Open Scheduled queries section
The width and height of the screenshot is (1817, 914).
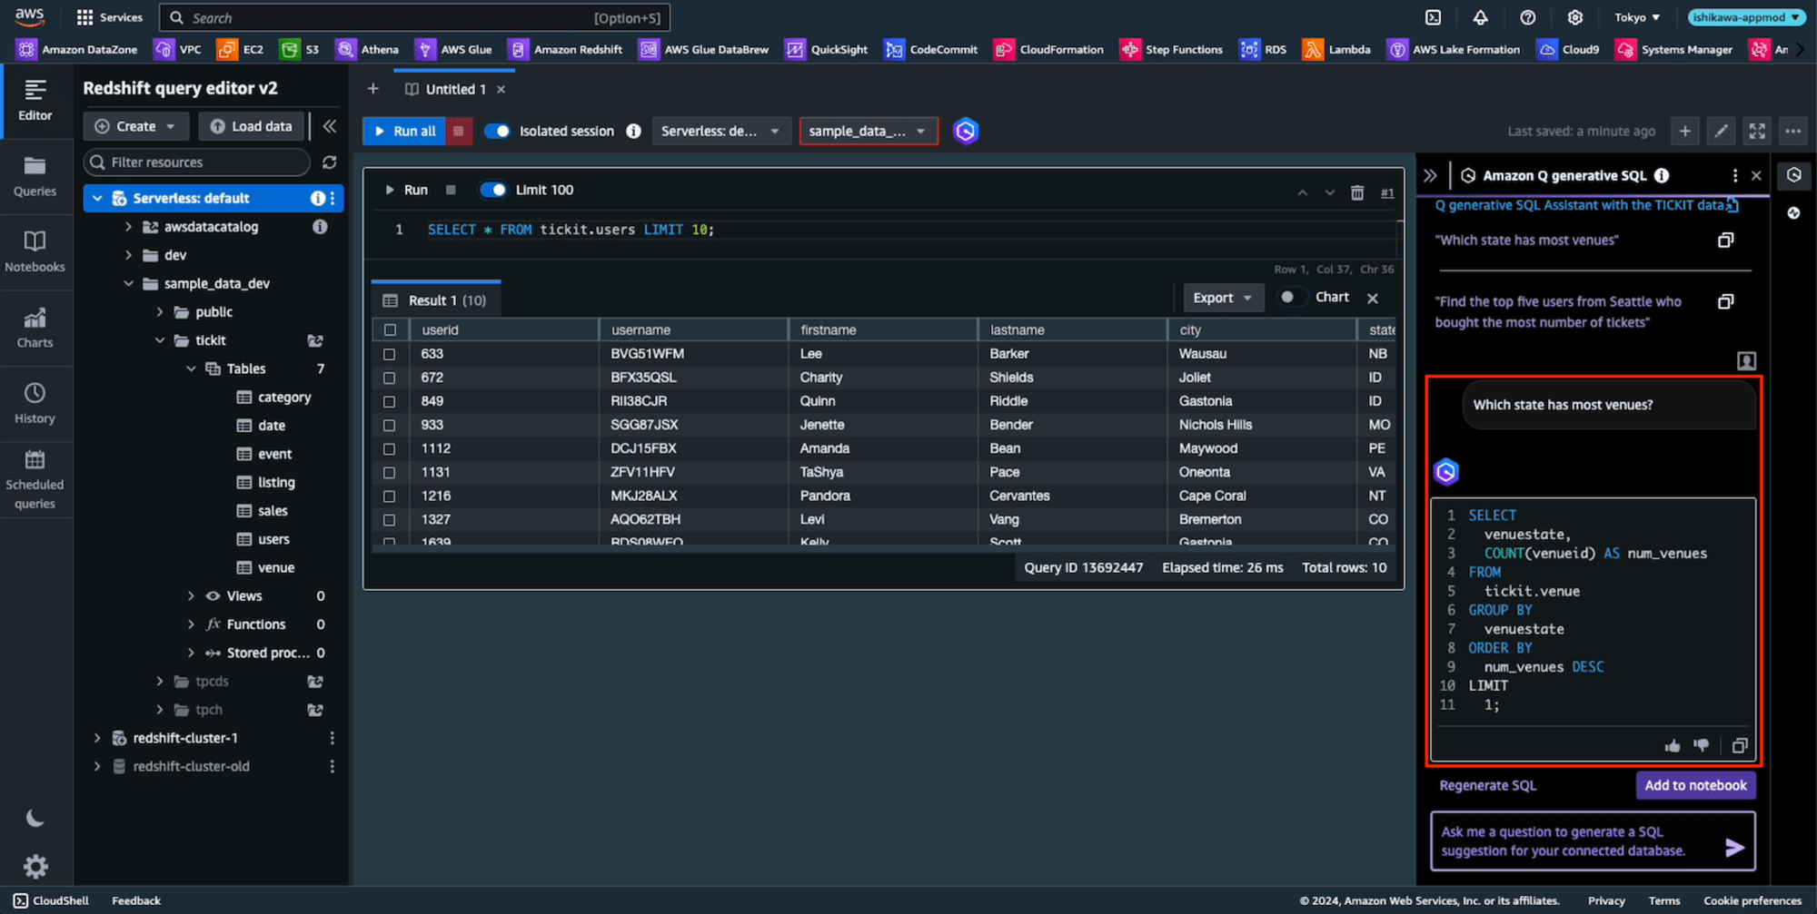click(x=35, y=480)
